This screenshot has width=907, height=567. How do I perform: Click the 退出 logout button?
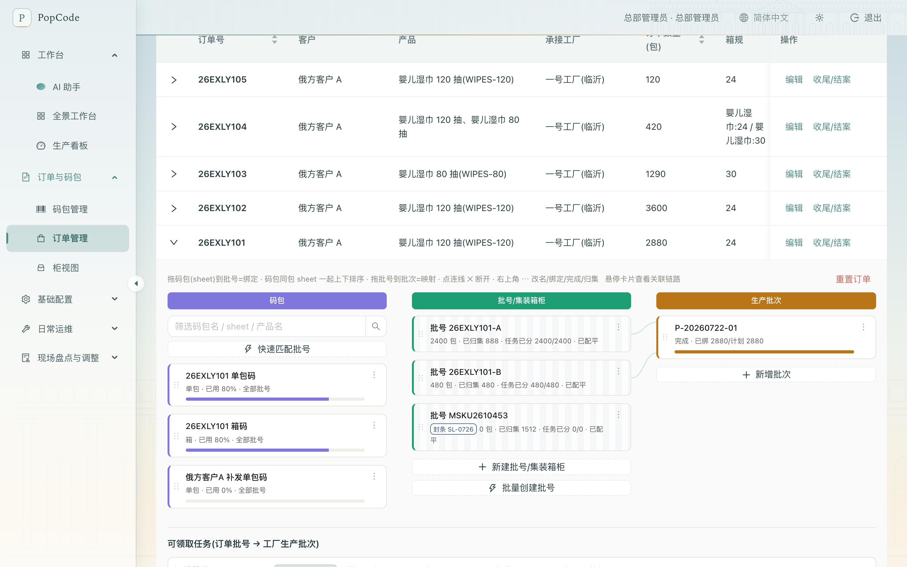tap(865, 18)
